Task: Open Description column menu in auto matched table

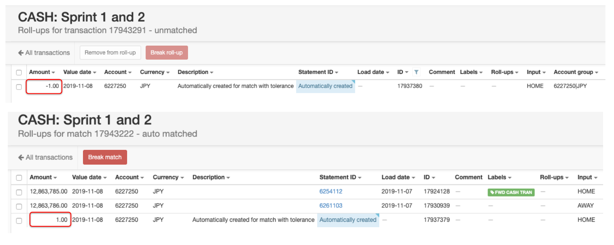Action: point(211,177)
